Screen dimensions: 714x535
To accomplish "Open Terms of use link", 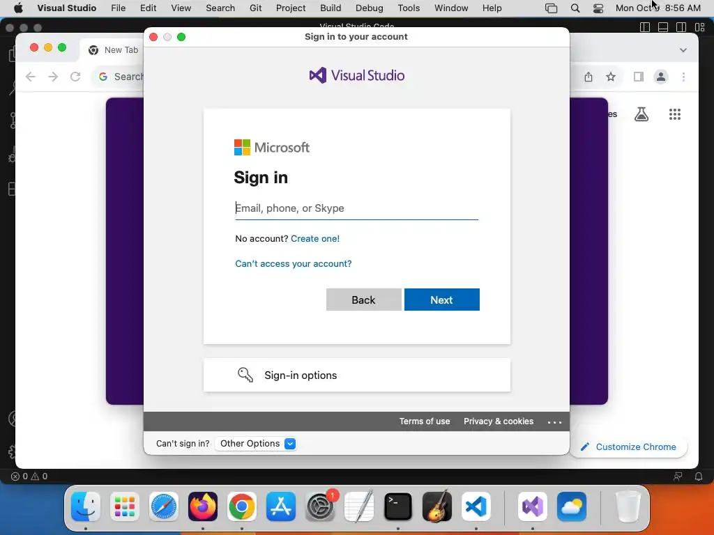I will [x=425, y=421].
